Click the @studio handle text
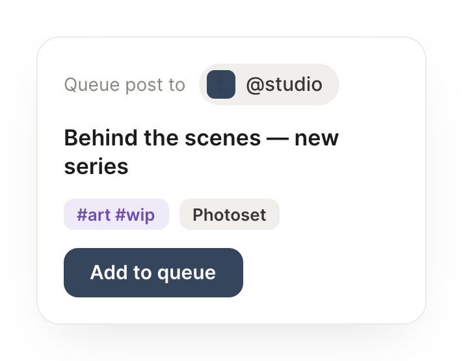The width and height of the screenshot is (463, 361). [x=284, y=84]
